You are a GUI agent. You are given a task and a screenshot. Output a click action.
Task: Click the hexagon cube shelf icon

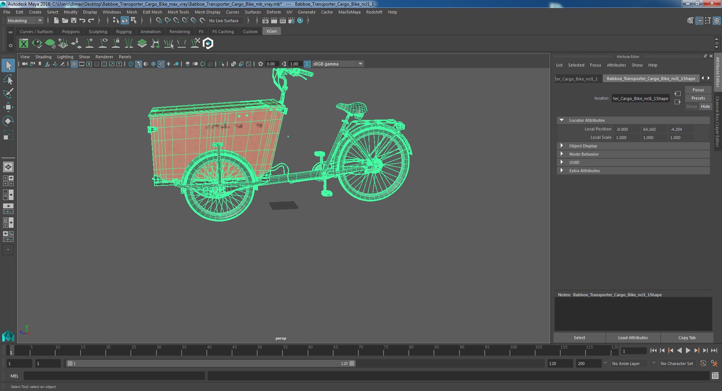[x=208, y=44]
